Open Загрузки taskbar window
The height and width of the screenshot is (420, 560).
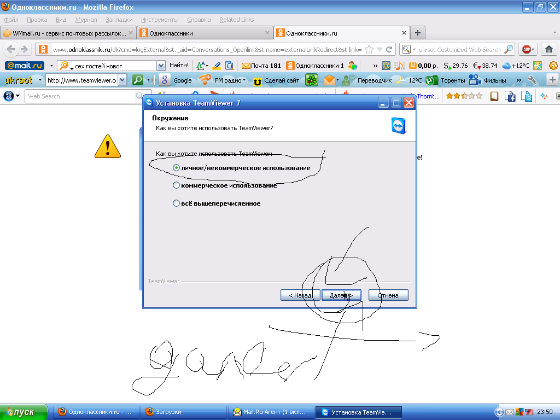(x=184, y=412)
